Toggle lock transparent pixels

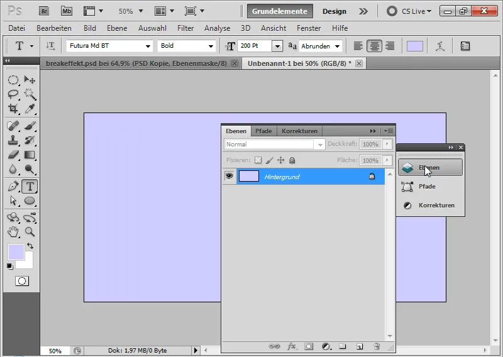pyautogui.click(x=258, y=160)
